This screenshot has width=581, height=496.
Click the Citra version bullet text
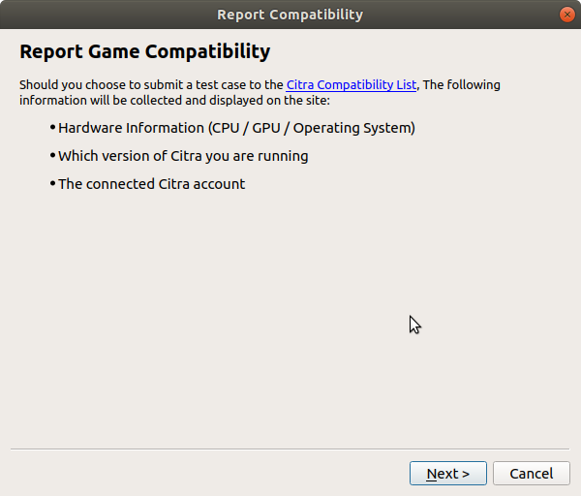click(183, 156)
